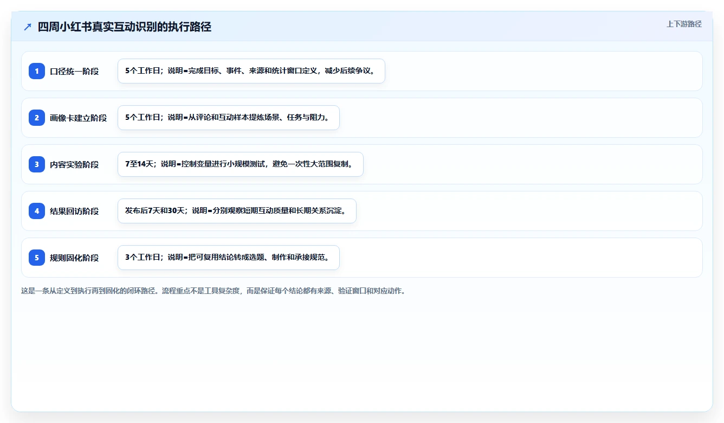Select step number badge 3
The width and height of the screenshot is (724, 423).
(x=37, y=164)
